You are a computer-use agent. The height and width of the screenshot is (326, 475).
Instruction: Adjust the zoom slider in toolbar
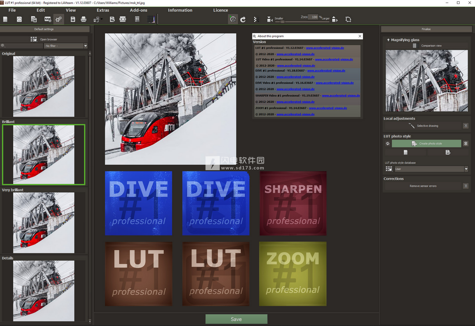[303, 22]
